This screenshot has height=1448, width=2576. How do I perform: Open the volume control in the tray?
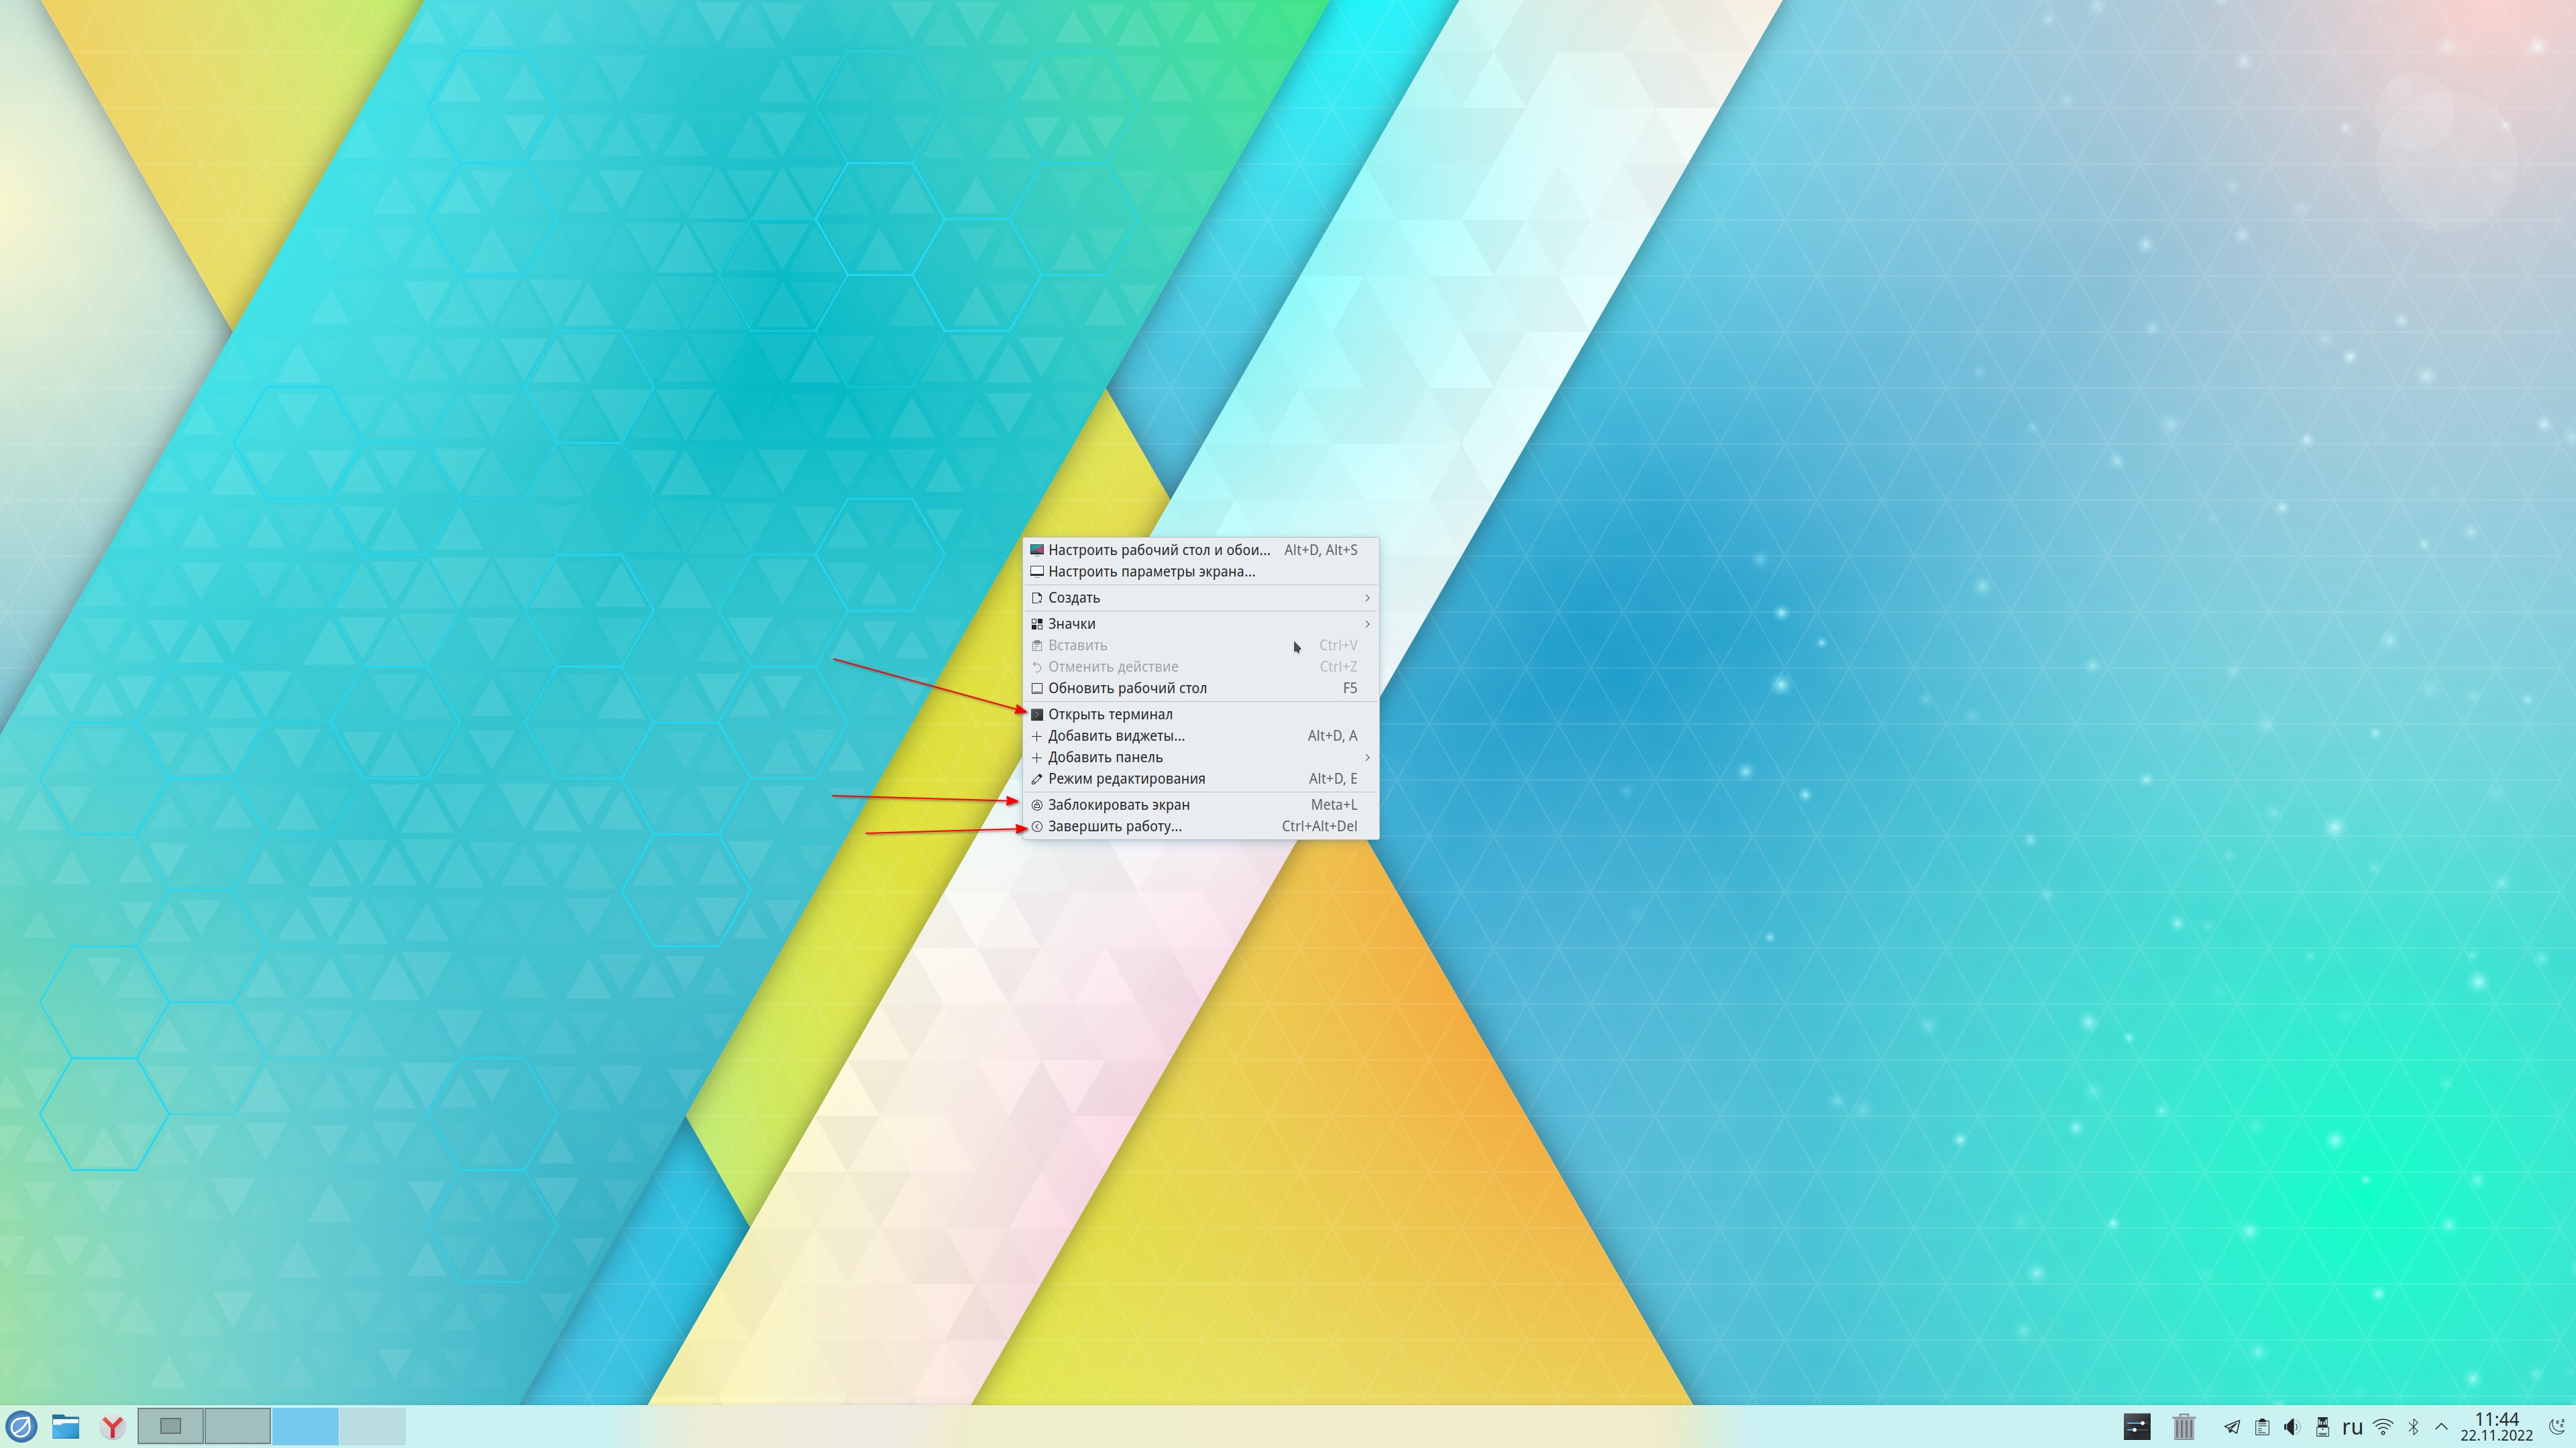coord(2292,1426)
